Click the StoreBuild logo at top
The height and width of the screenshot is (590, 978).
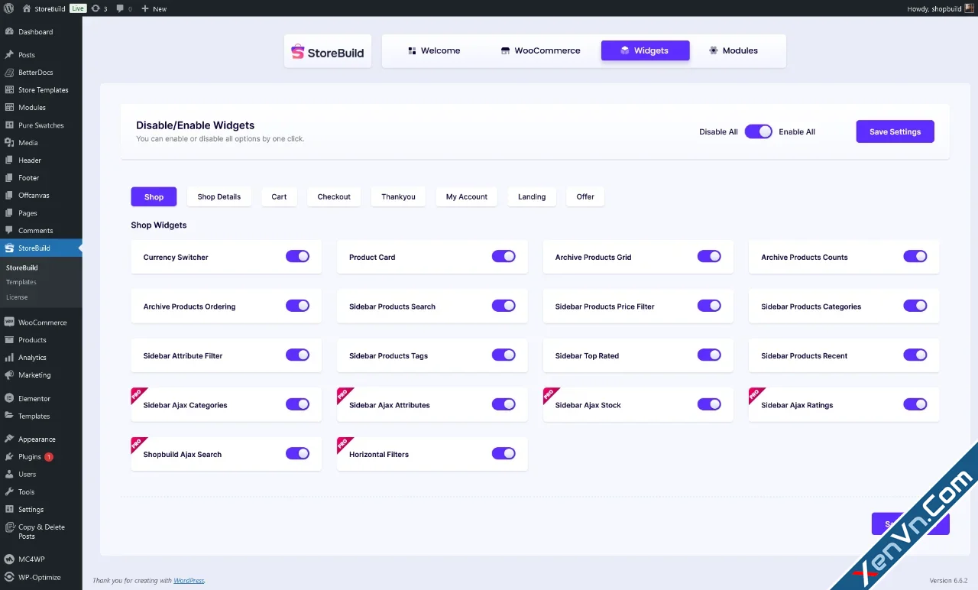328,51
